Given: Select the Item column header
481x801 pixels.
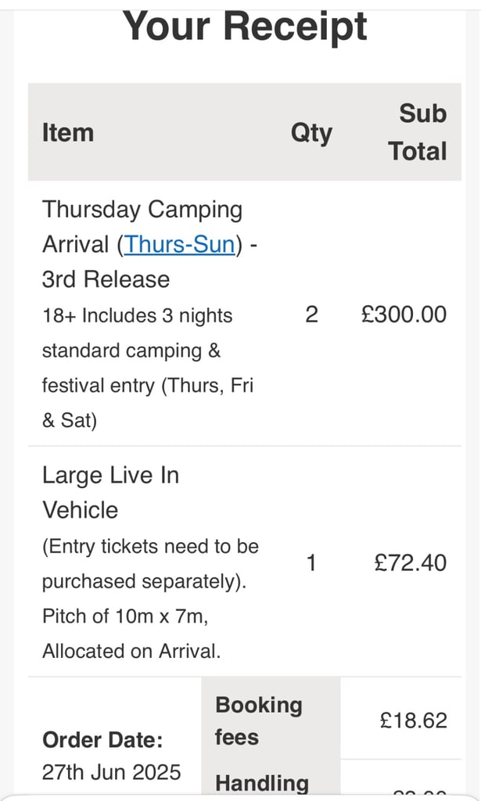Looking at the screenshot, I should click(68, 132).
